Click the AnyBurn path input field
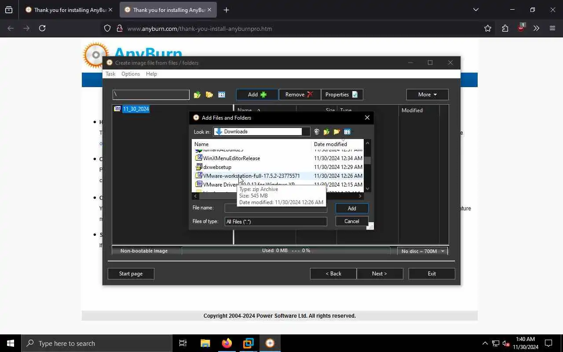Image resolution: width=563 pixels, height=352 pixels. (151, 95)
